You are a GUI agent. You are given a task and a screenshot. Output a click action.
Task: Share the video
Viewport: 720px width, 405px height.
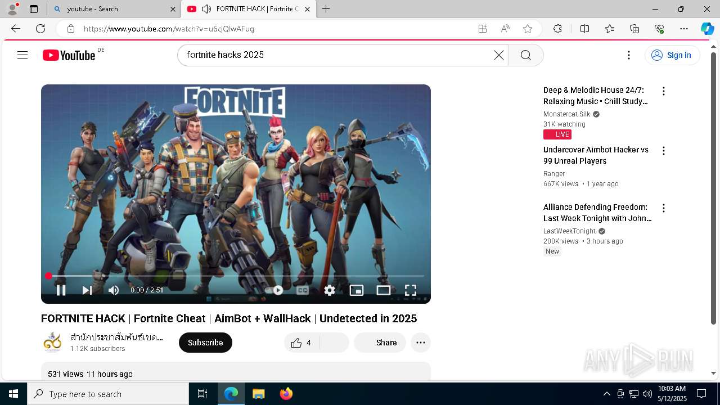click(380, 343)
